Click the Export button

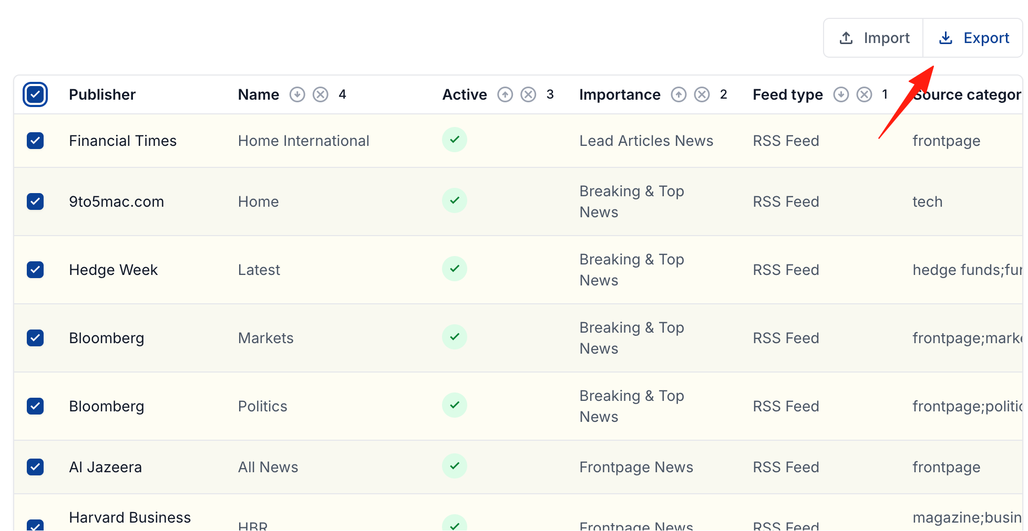pyautogui.click(x=973, y=38)
